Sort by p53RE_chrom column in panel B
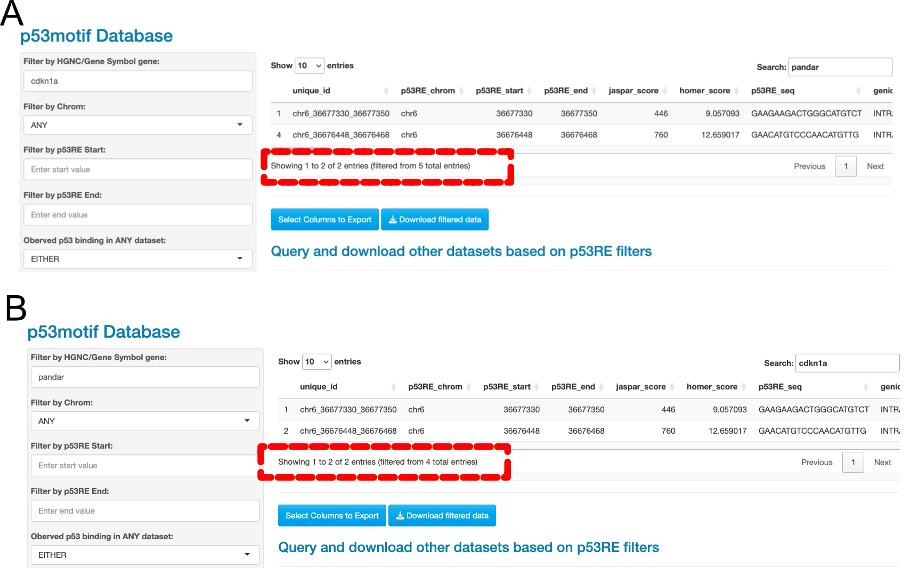Image resolution: width=910 pixels, height=568 pixels. coord(440,387)
